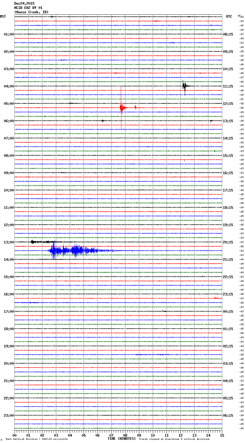Viewport: 245px width, 443px height.
Task: Click the UTC time zone header
Action: [229, 16]
